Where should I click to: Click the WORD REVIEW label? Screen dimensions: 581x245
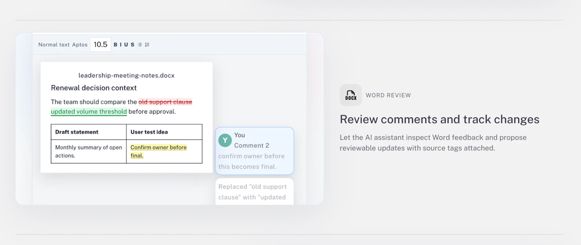click(388, 95)
